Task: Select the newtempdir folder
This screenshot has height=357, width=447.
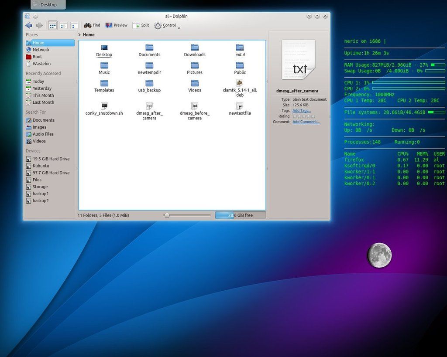Action: (x=149, y=68)
